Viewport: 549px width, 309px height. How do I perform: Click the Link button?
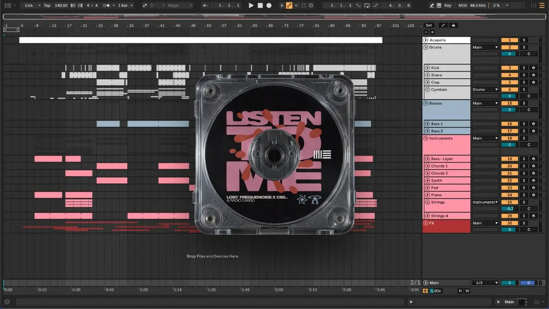click(29, 5)
